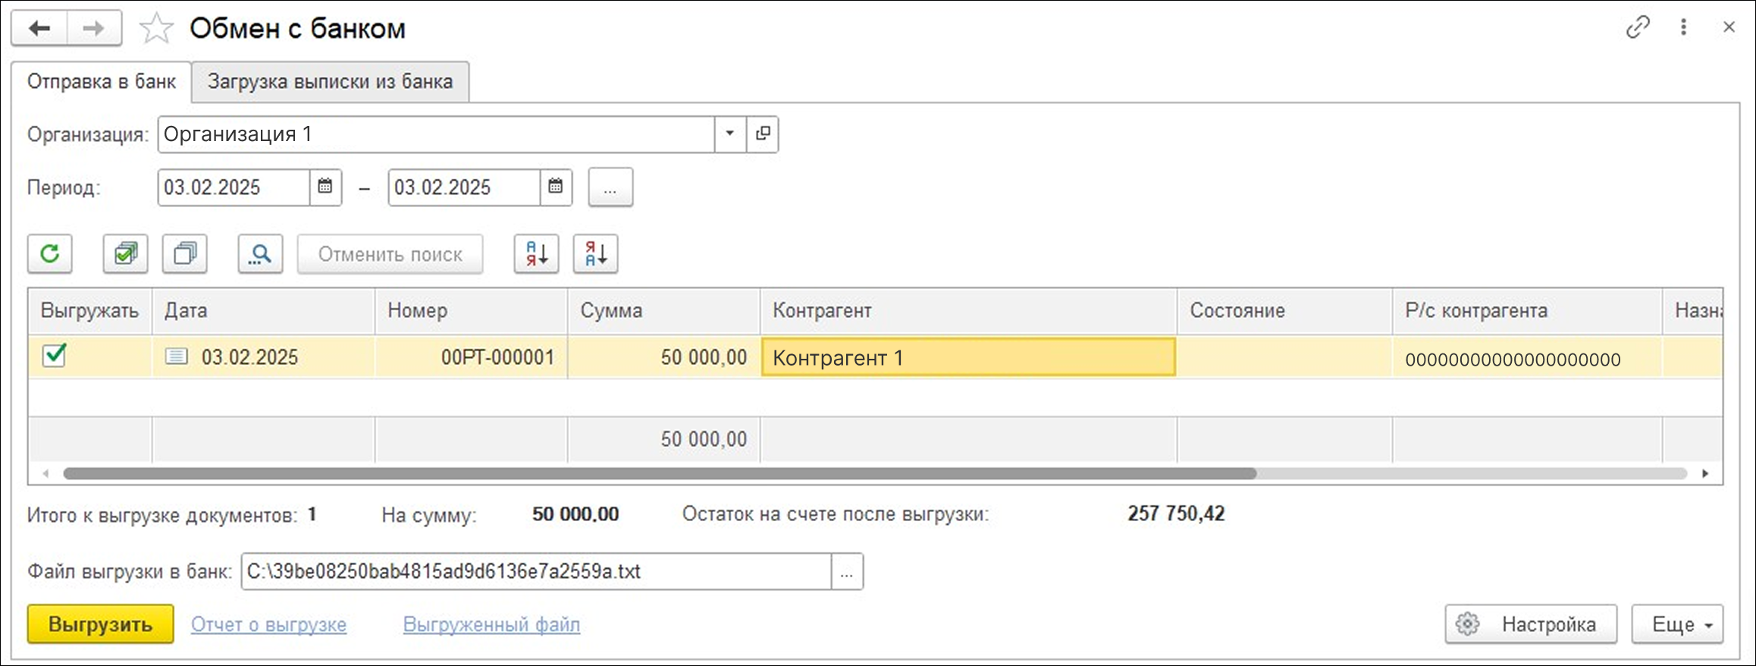Open the period selection ellipsis button

tap(610, 187)
